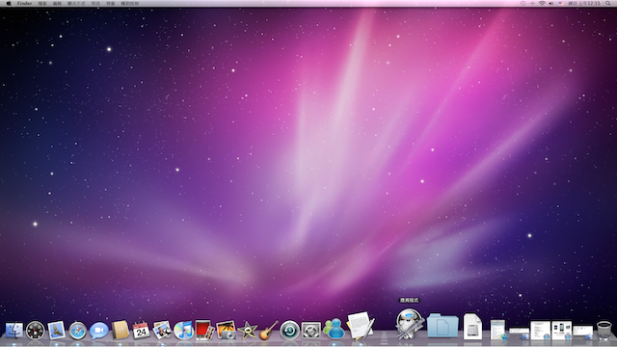Click the Automator robot icon
This screenshot has height=347, width=617.
point(409,324)
